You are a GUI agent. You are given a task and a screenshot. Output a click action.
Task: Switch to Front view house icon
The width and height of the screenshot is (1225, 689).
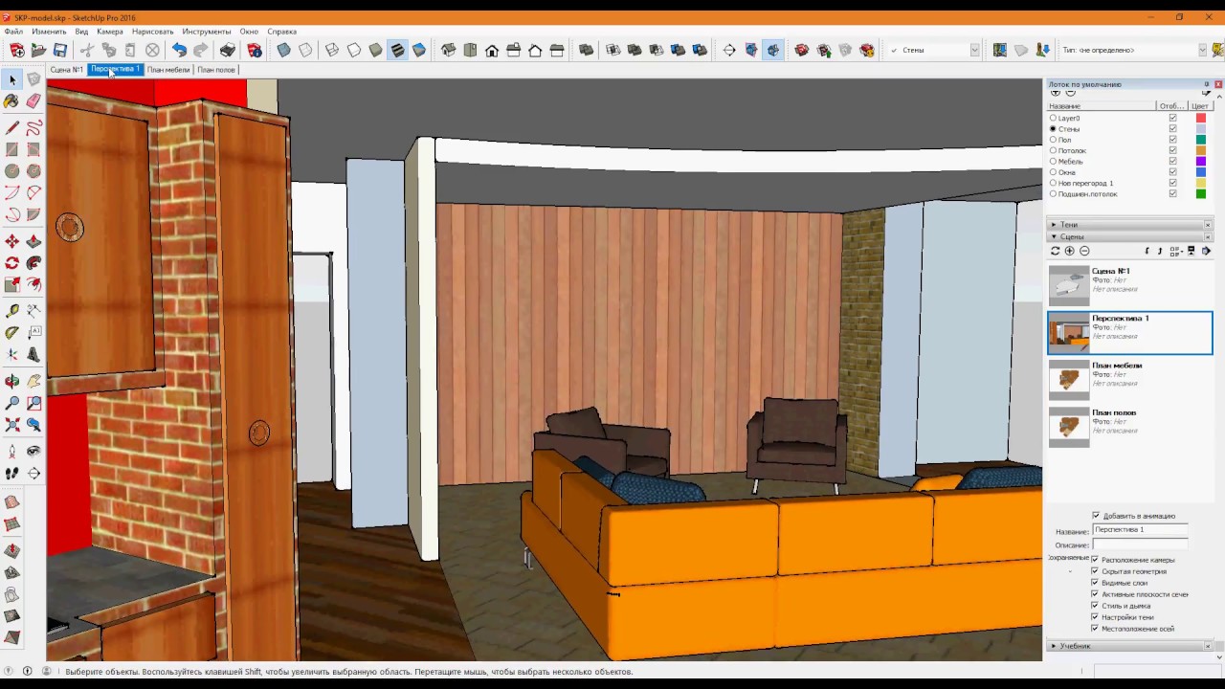(491, 51)
